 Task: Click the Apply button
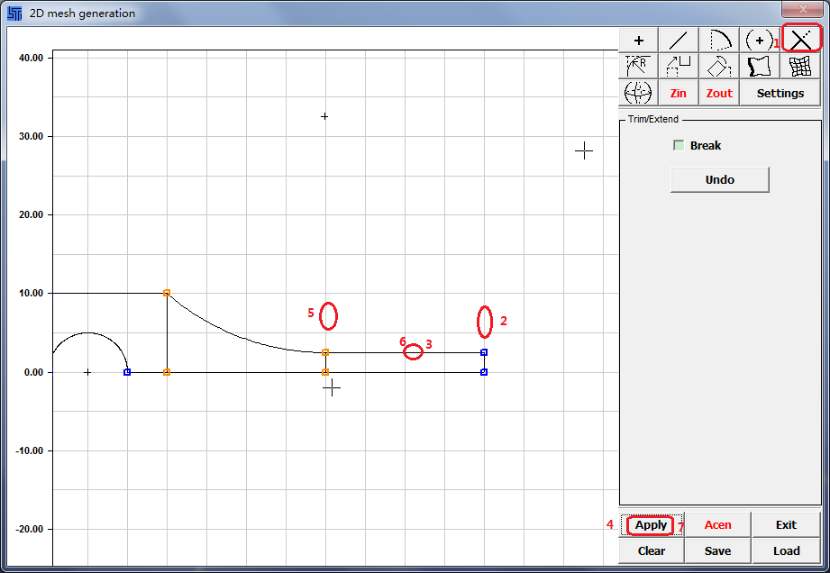coord(651,525)
